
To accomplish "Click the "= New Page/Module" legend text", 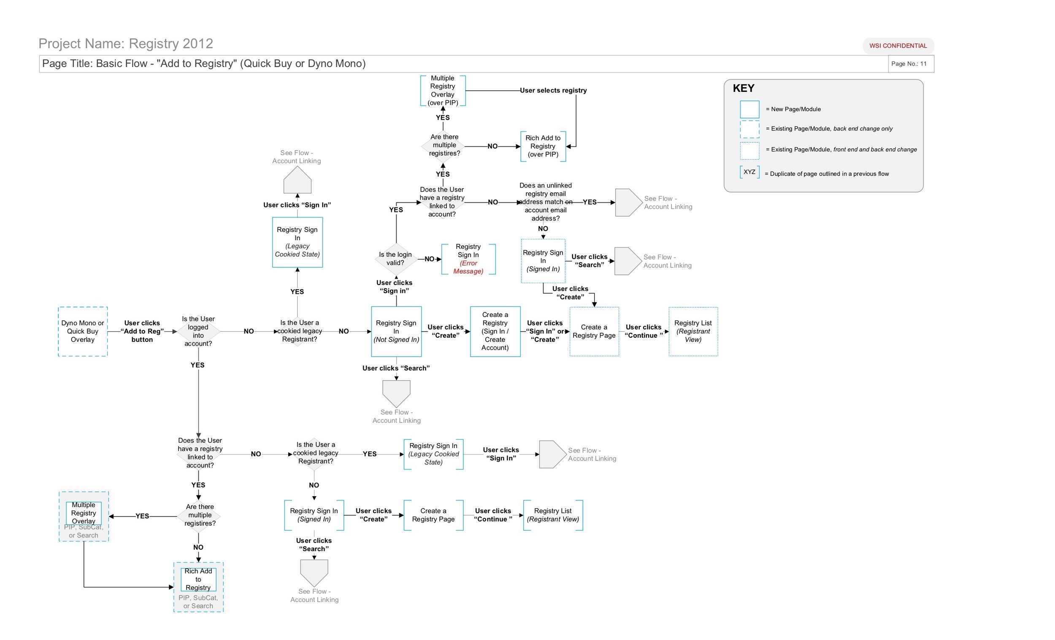I will (x=793, y=110).
